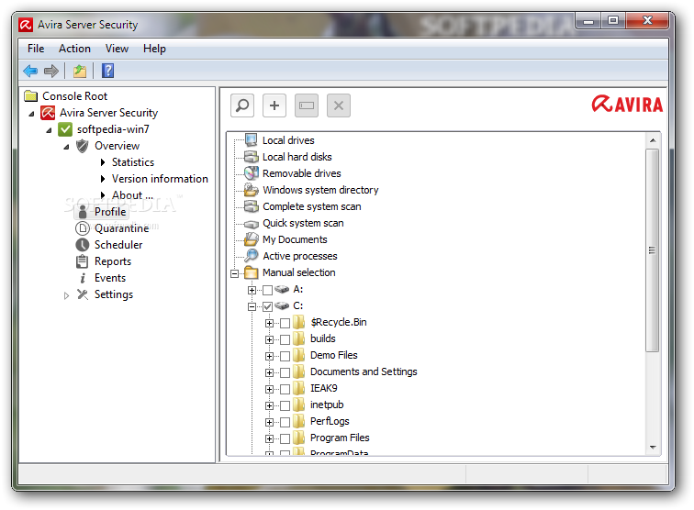Check the PerfLogs folder checkbox
This screenshot has height=510, width=694.
tap(285, 423)
